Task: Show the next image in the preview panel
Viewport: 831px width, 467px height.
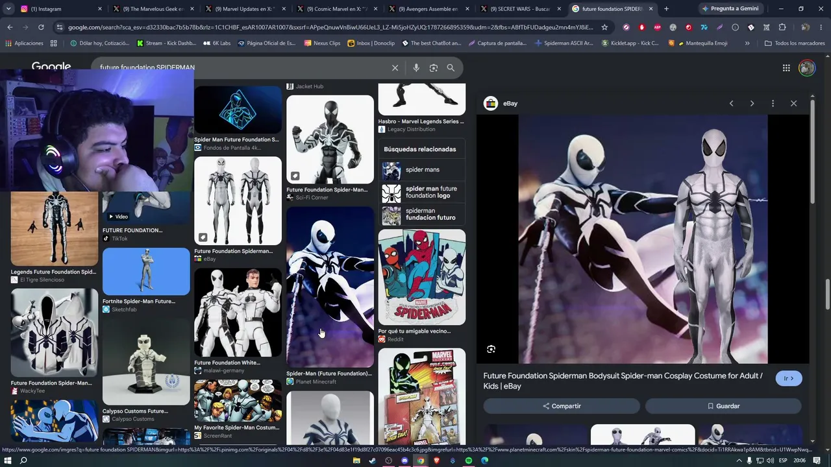Action: point(752,104)
